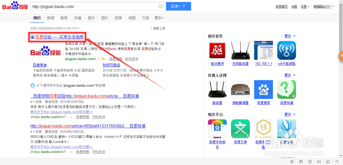Click the 调制解调器 modem image

[x=240, y=89]
